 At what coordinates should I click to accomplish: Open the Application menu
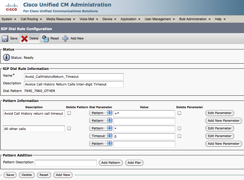tap(130, 19)
